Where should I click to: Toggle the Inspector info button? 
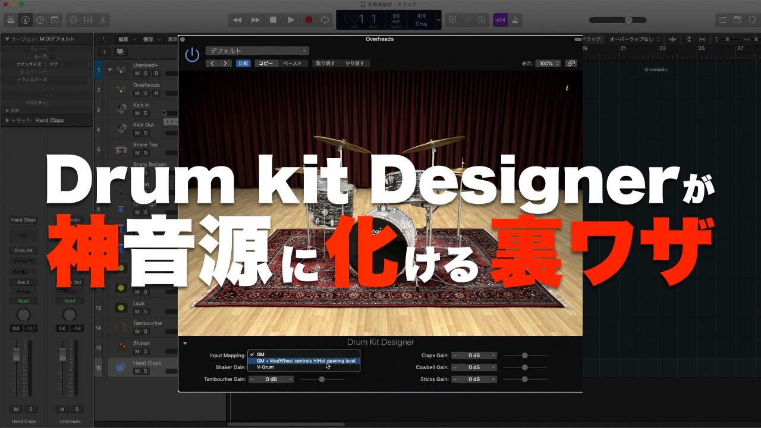26,20
